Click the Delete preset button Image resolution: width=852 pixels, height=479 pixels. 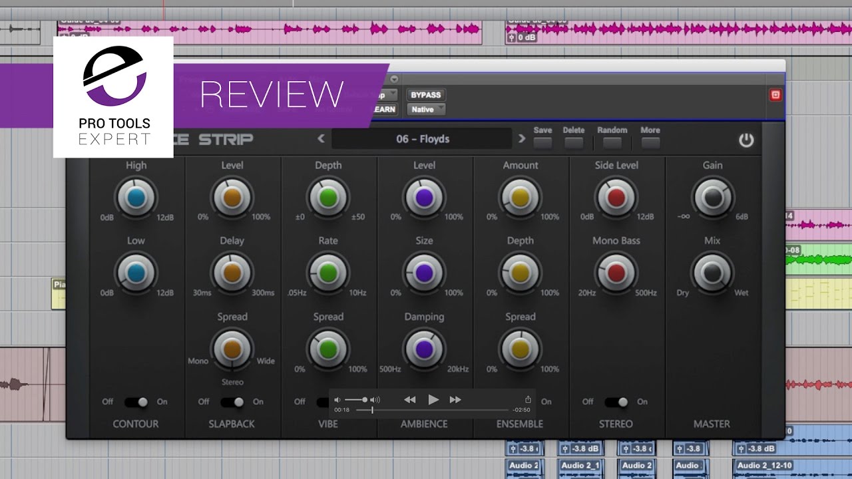(x=574, y=142)
